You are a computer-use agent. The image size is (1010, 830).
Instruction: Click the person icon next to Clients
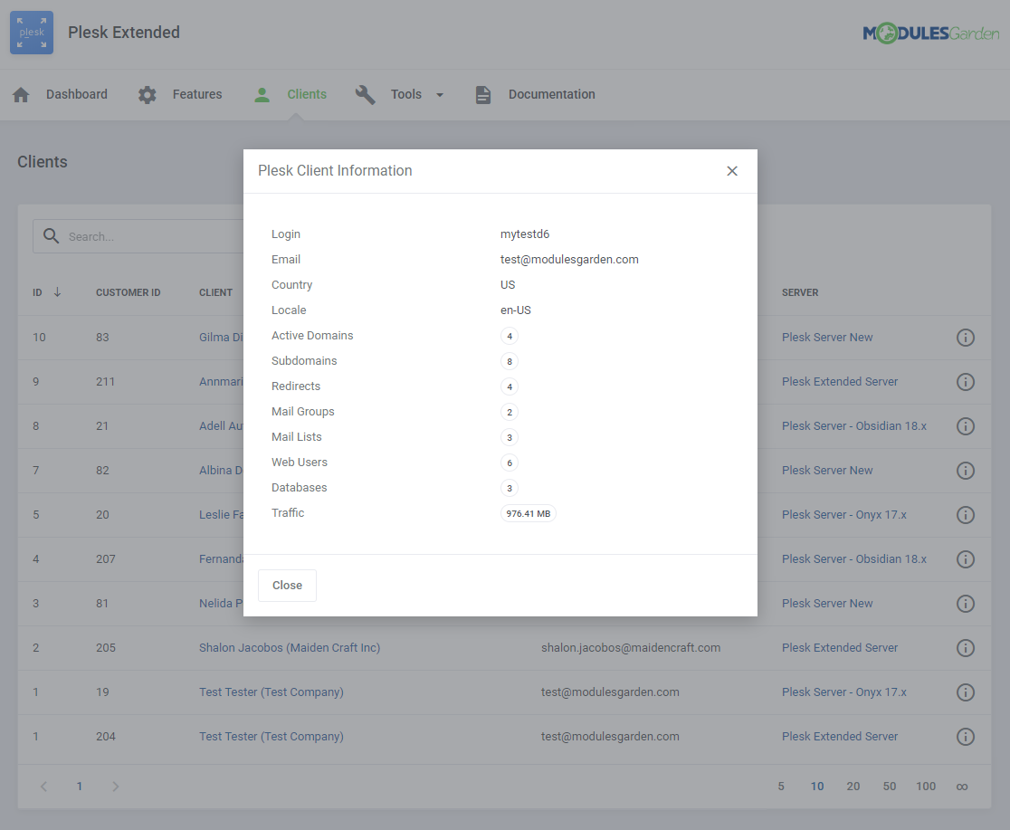(262, 93)
